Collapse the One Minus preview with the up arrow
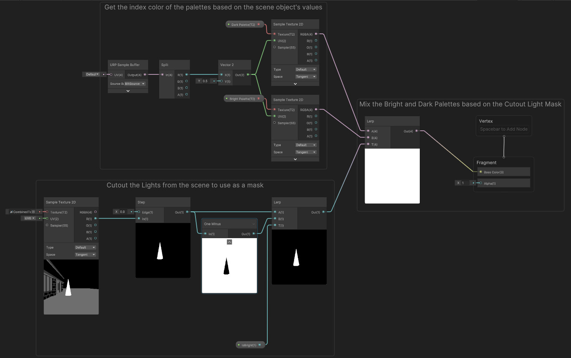 coord(229,241)
